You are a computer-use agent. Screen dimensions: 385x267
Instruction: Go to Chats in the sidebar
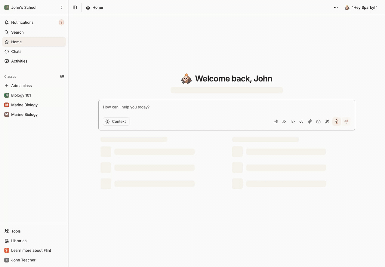pos(34,51)
